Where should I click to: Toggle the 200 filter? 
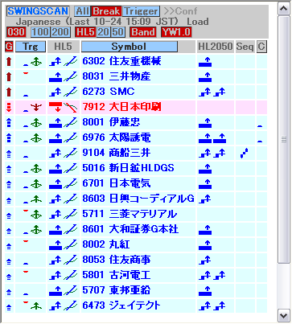coord(60,32)
